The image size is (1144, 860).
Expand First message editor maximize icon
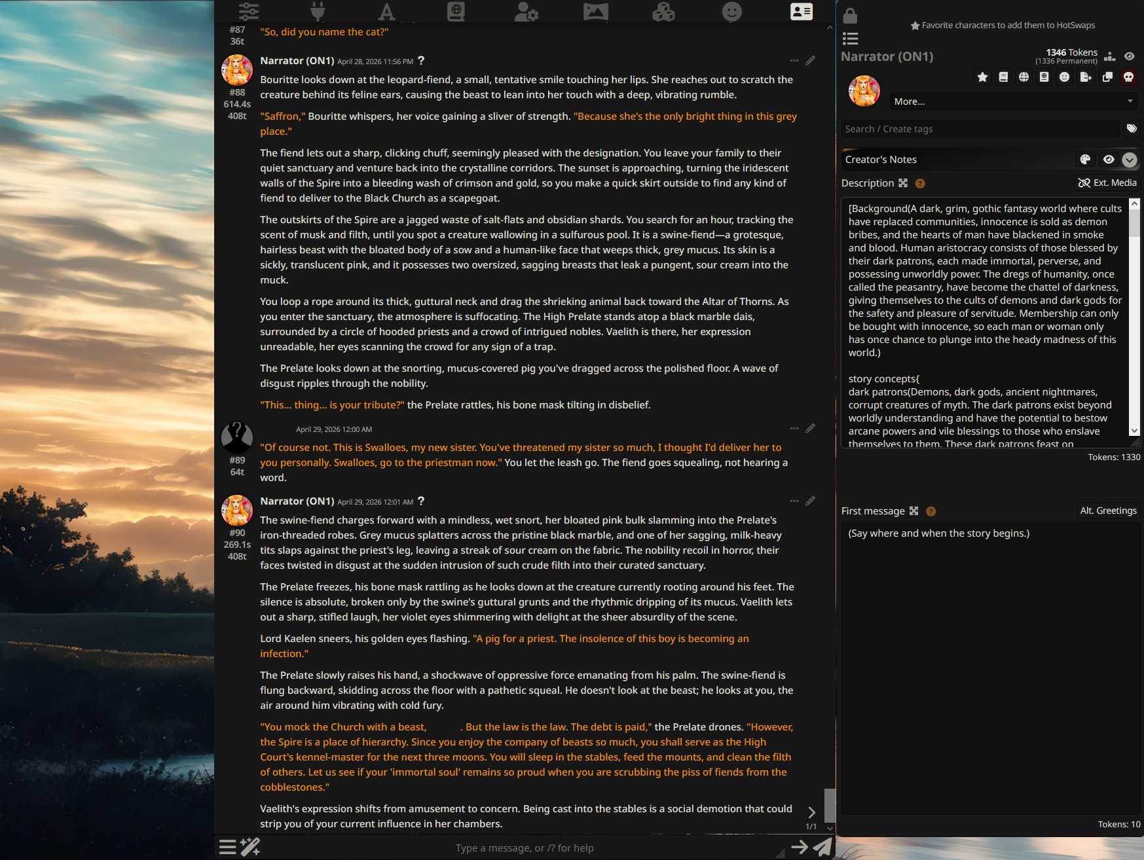click(x=914, y=511)
